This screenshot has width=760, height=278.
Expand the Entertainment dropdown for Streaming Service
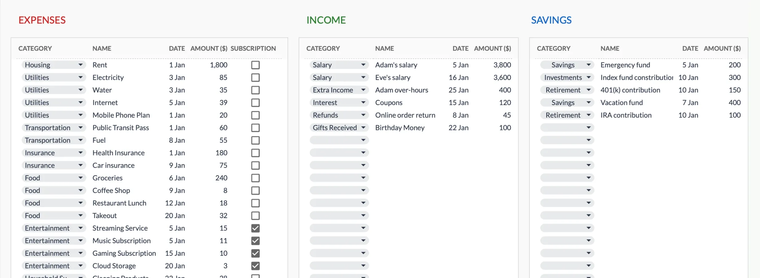pos(54,228)
